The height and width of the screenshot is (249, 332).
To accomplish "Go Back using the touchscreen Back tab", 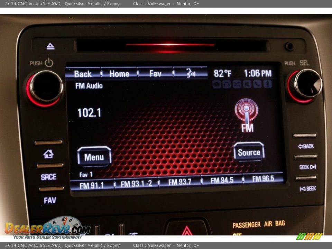I will click(x=83, y=74).
